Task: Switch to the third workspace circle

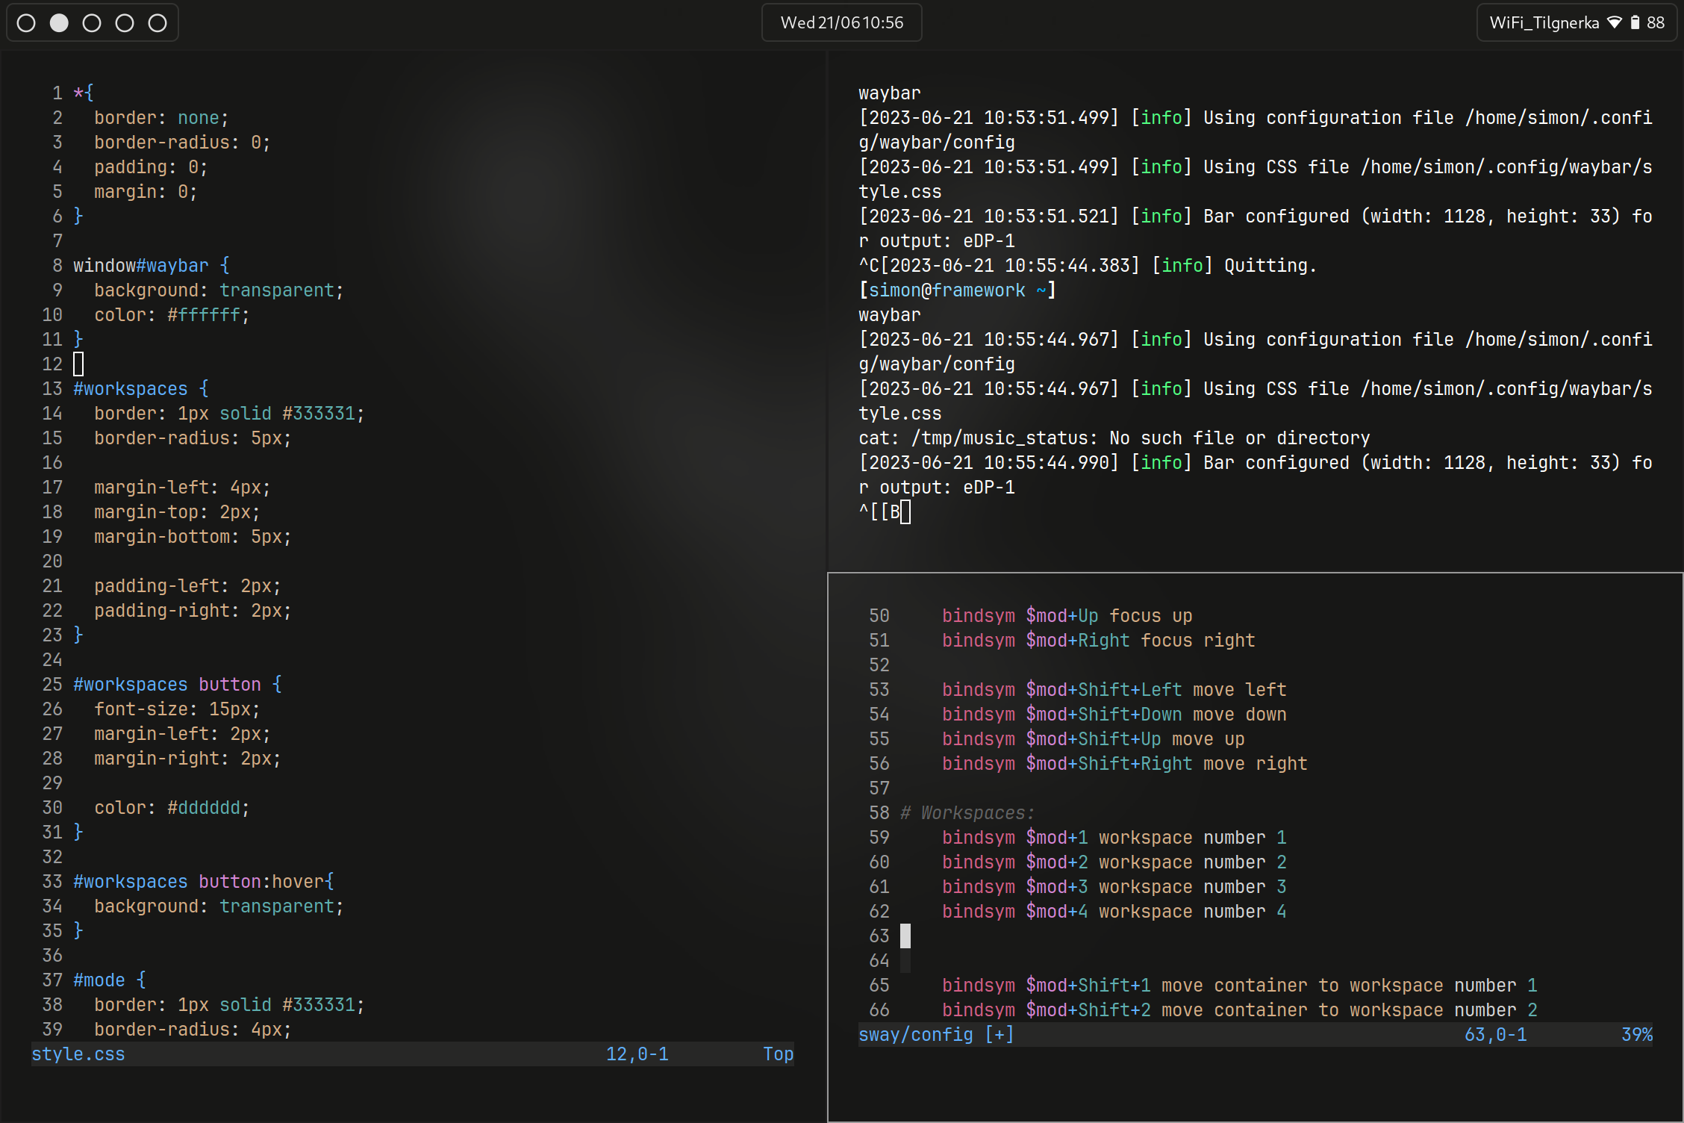Action: (92, 23)
